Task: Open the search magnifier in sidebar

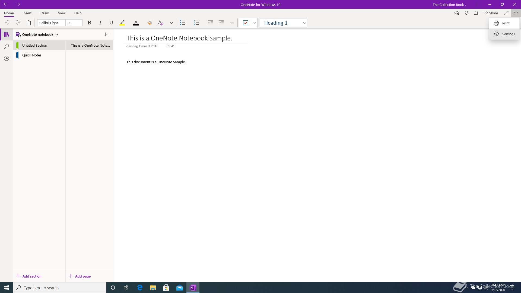Action: [x=7, y=46]
